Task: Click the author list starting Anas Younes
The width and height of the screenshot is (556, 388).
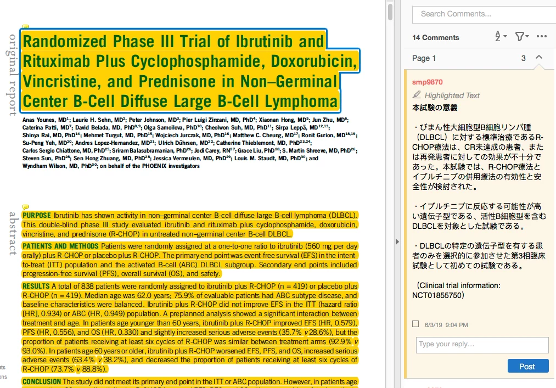Action: click(x=190, y=143)
